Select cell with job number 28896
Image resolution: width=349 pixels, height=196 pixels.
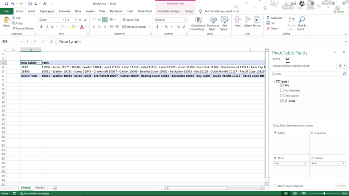[31, 72]
